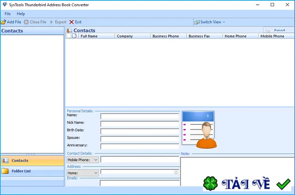Open the Help menu
295x195 pixels.
pos(21,14)
